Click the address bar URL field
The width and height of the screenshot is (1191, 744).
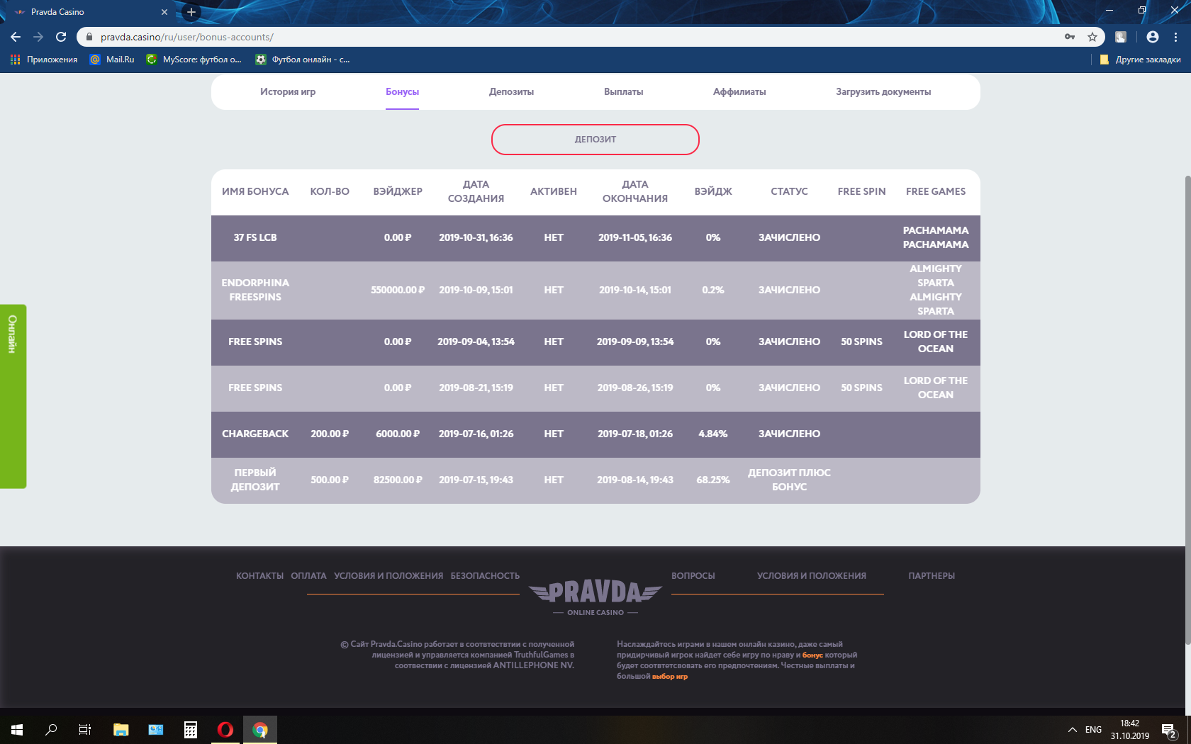pos(496,37)
